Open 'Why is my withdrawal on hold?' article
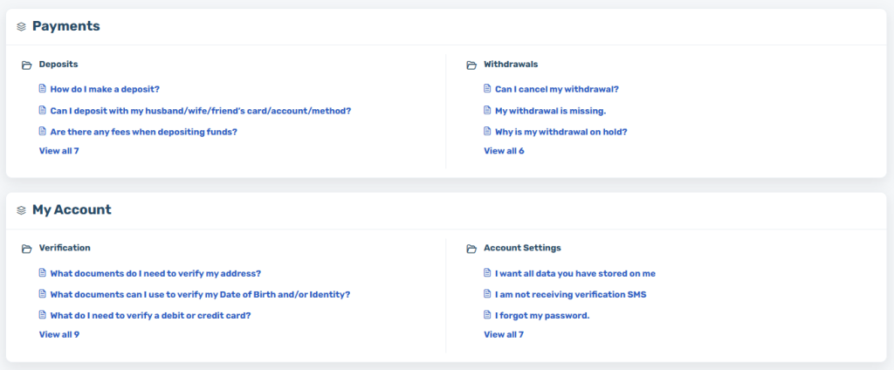The image size is (894, 370). [x=561, y=132]
